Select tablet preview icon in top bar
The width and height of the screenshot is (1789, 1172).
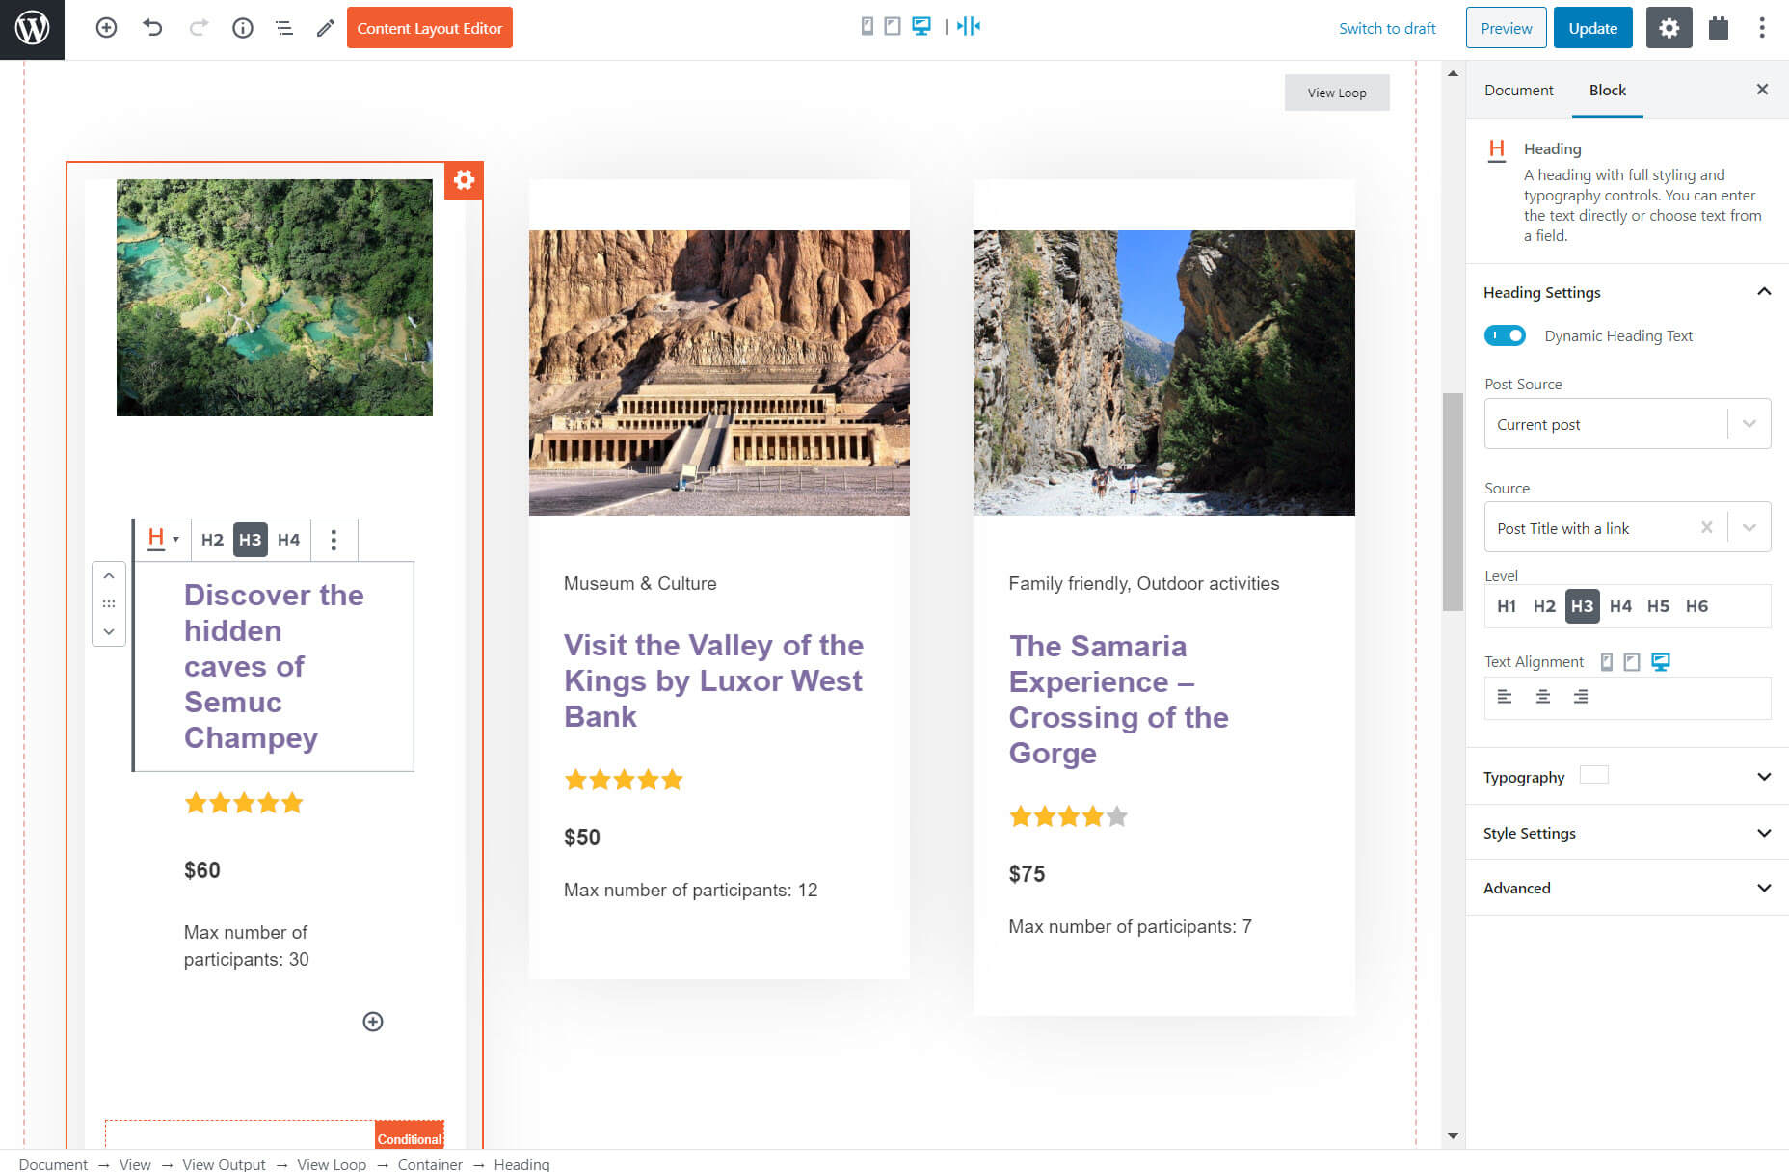click(893, 26)
